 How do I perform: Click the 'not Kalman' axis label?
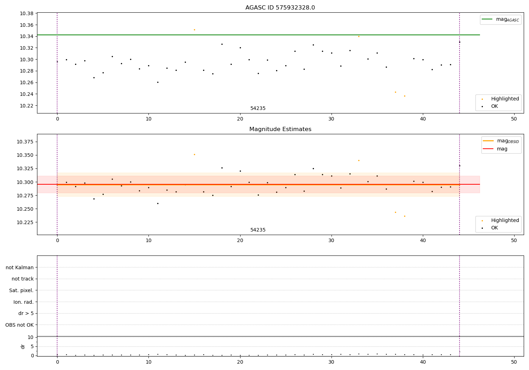(20, 267)
